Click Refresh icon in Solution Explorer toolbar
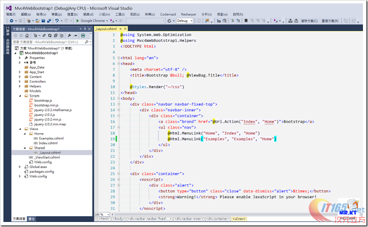 50,36
